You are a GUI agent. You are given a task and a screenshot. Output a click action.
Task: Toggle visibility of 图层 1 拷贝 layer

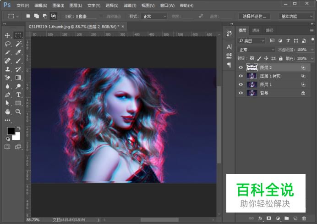click(x=240, y=76)
